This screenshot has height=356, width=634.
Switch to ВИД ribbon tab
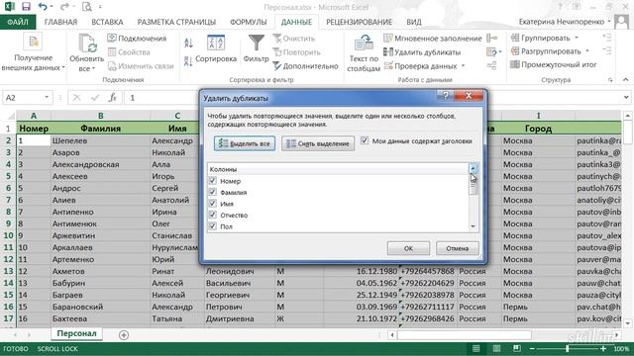click(x=414, y=22)
